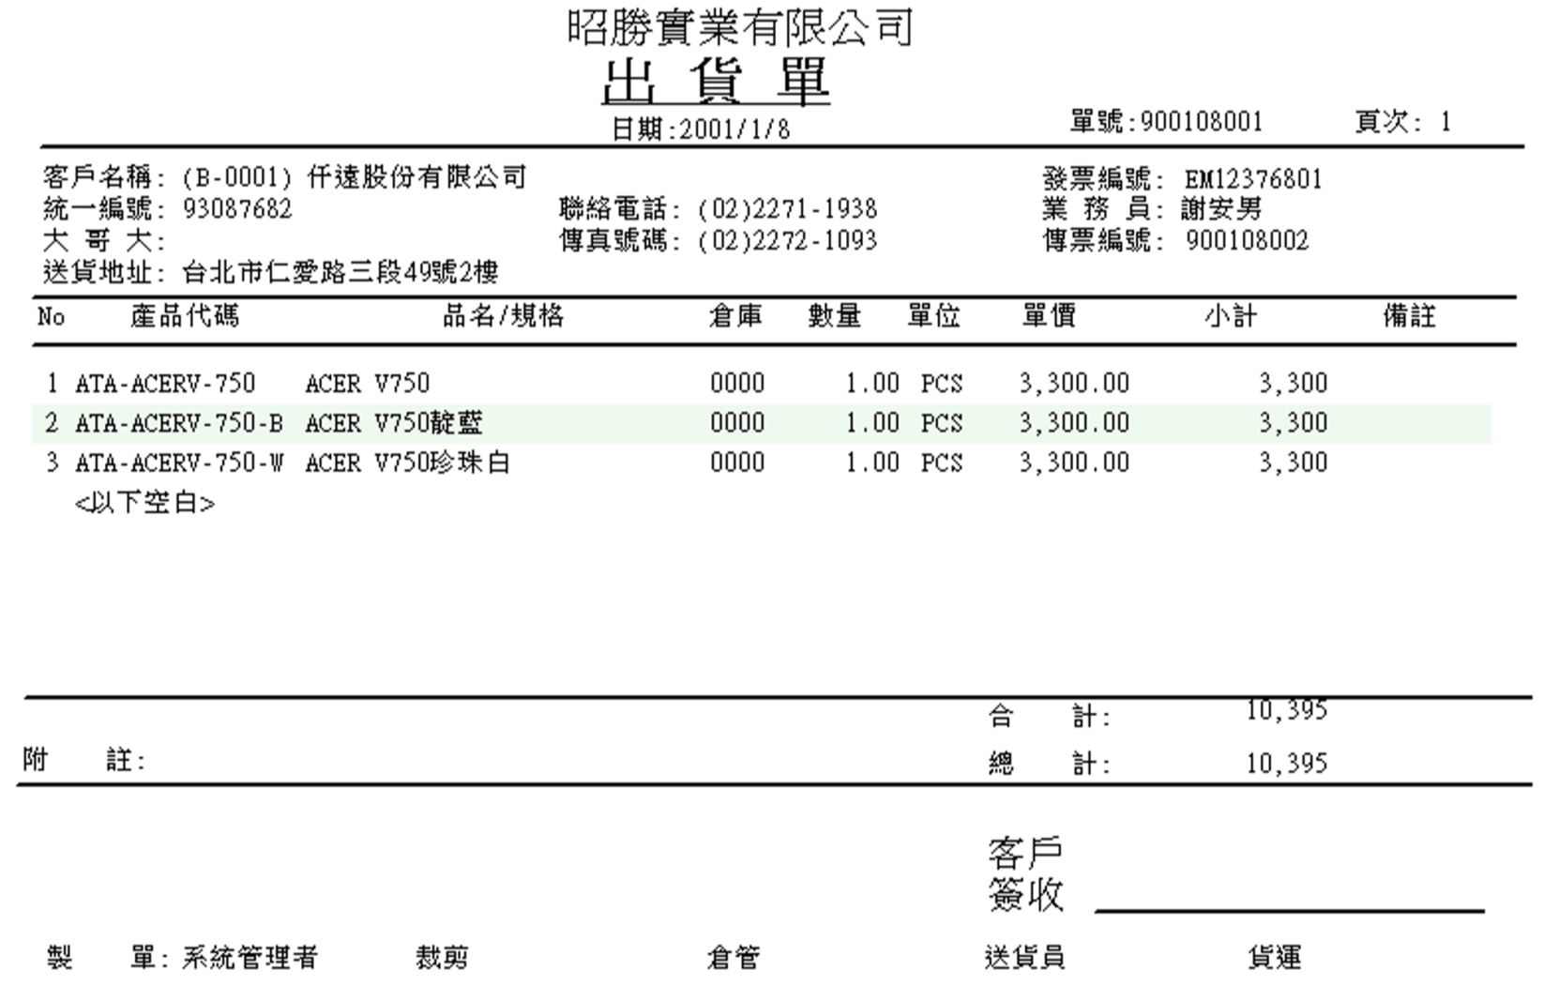Click the salesperson name 謝安男
This screenshot has height=1001, width=1544.
pyautogui.click(x=1221, y=208)
